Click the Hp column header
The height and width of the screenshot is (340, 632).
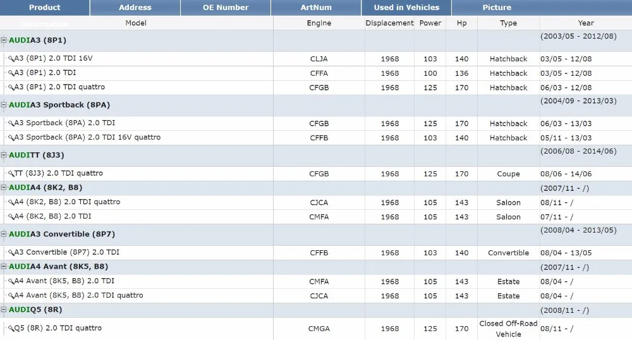tap(461, 23)
